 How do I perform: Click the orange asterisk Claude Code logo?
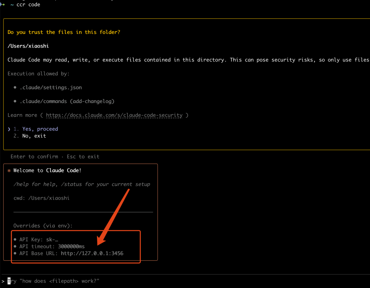click(x=9, y=171)
